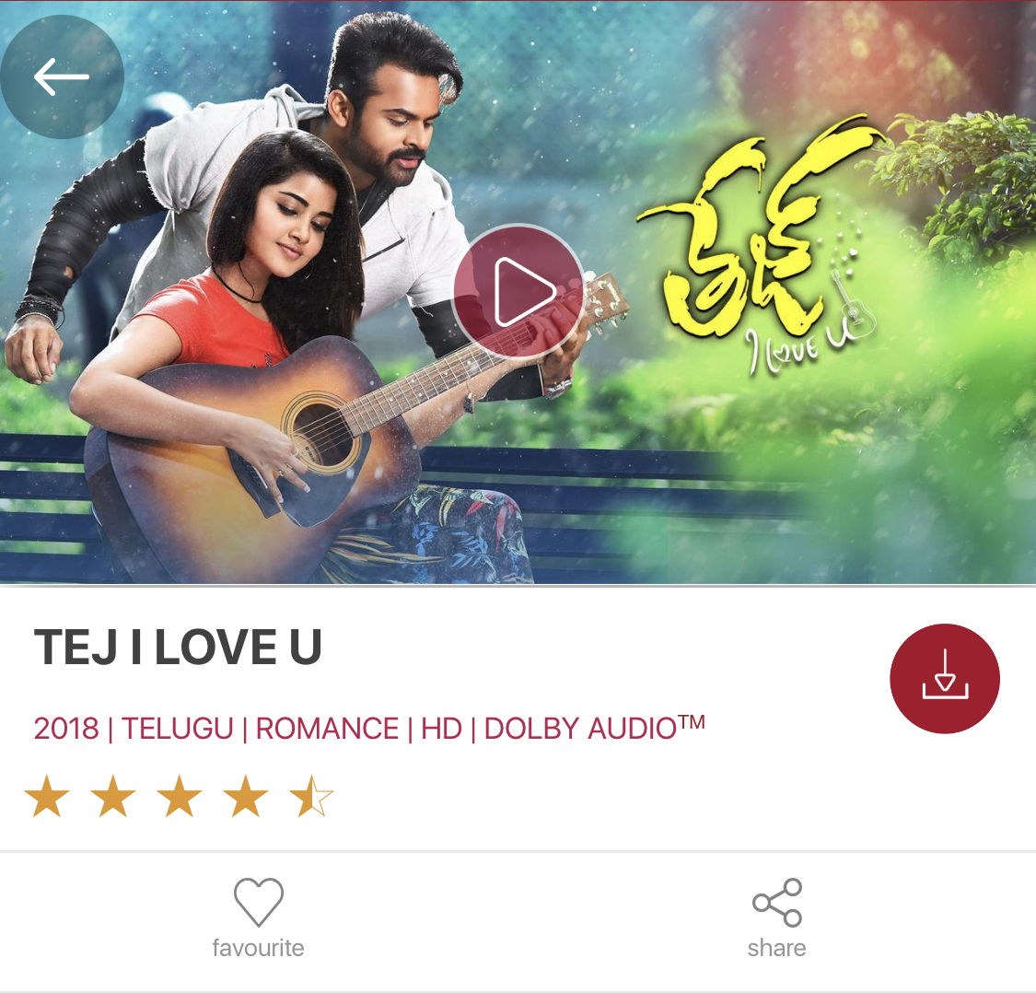Give four stars using the fourth star
1036x993 pixels.
245,797
